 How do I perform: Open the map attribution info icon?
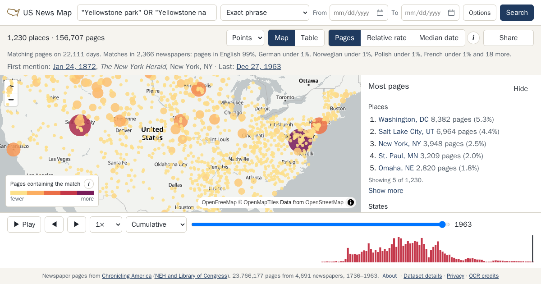pyautogui.click(x=351, y=202)
